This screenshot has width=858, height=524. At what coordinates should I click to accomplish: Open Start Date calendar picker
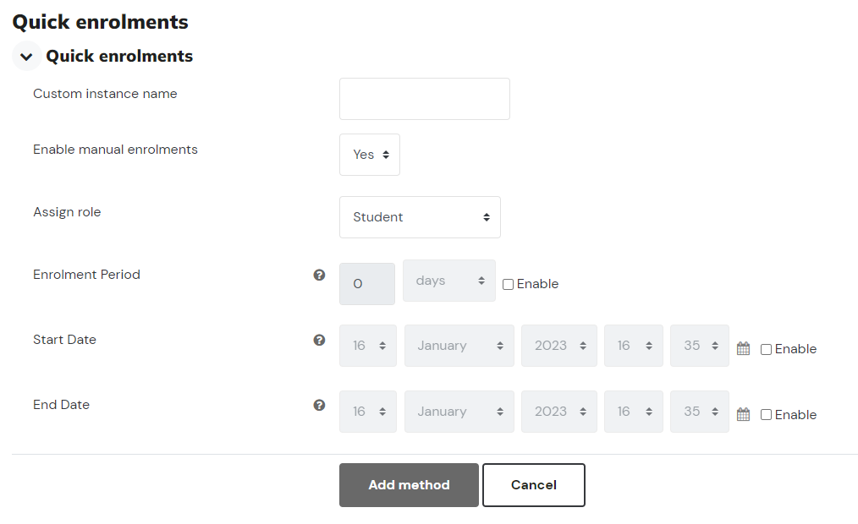pos(743,348)
